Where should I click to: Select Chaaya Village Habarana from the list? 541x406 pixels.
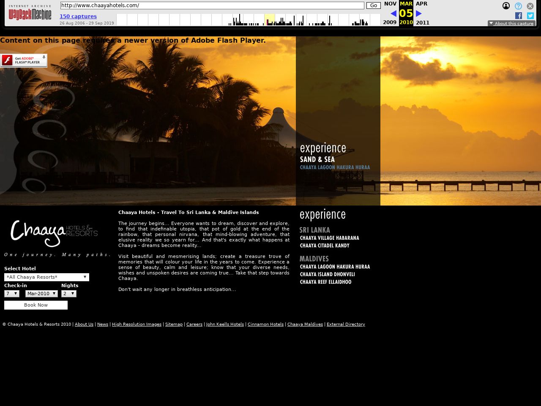tap(329, 238)
